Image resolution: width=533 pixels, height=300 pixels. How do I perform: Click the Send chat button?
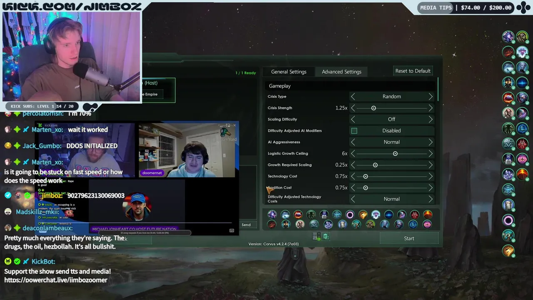point(246,225)
